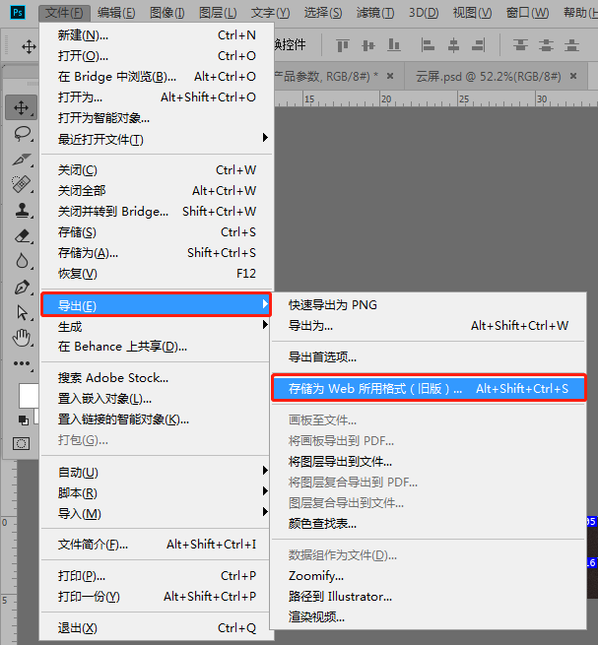
Task: Choose 导出为... submenu item
Action: (428, 326)
